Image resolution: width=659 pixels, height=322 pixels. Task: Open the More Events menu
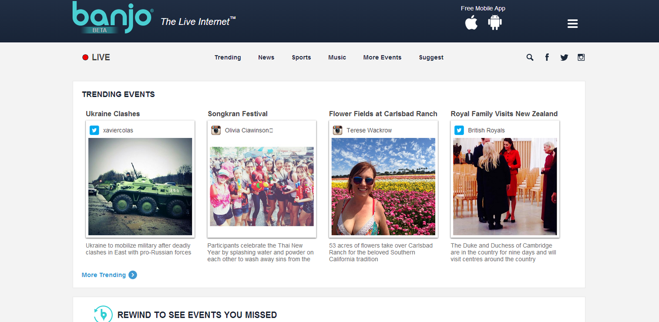click(382, 57)
